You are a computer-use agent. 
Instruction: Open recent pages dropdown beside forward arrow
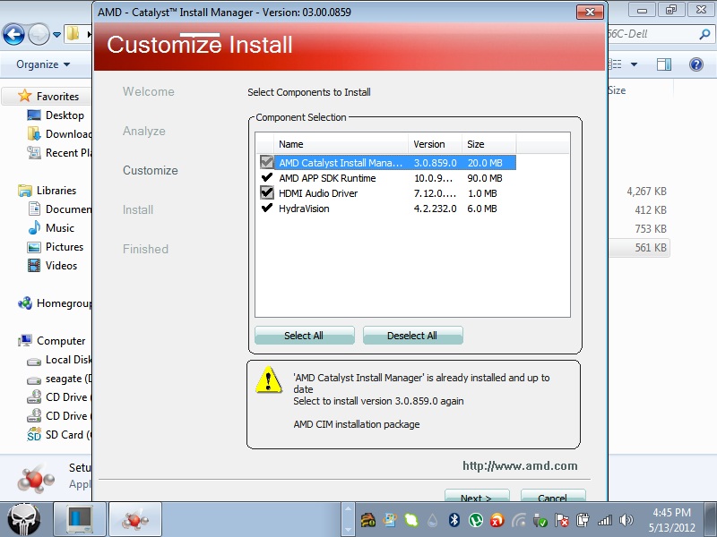[x=56, y=35]
